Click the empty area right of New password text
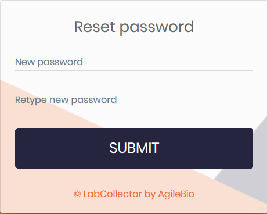This screenshot has height=214, width=267. pyautogui.click(x=168, y=62)
